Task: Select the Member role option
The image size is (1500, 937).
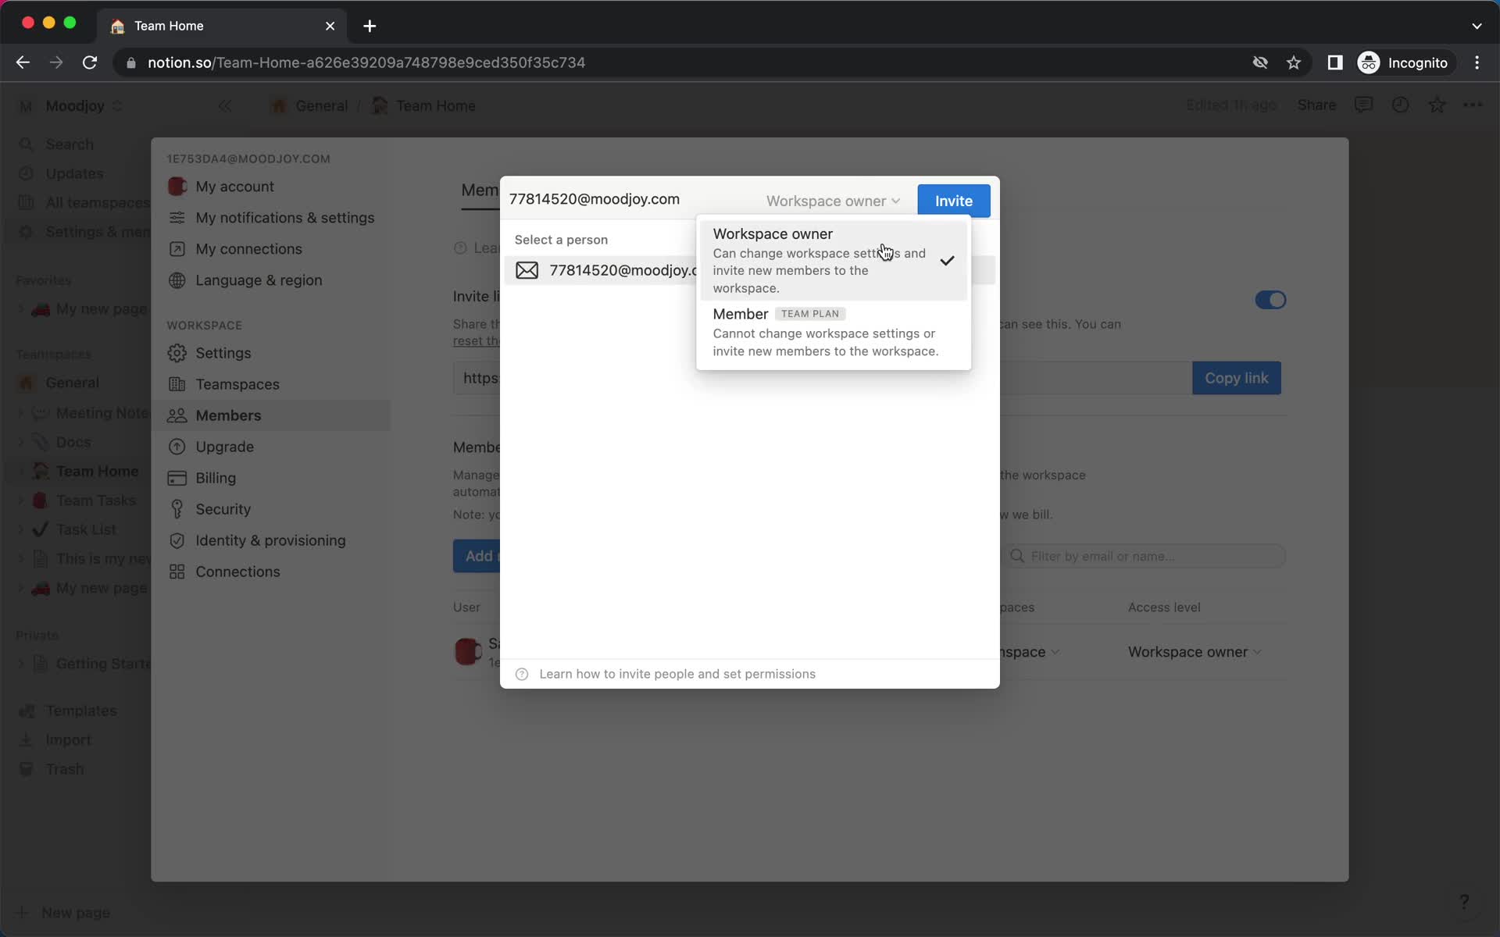Action: click(834, 333)
